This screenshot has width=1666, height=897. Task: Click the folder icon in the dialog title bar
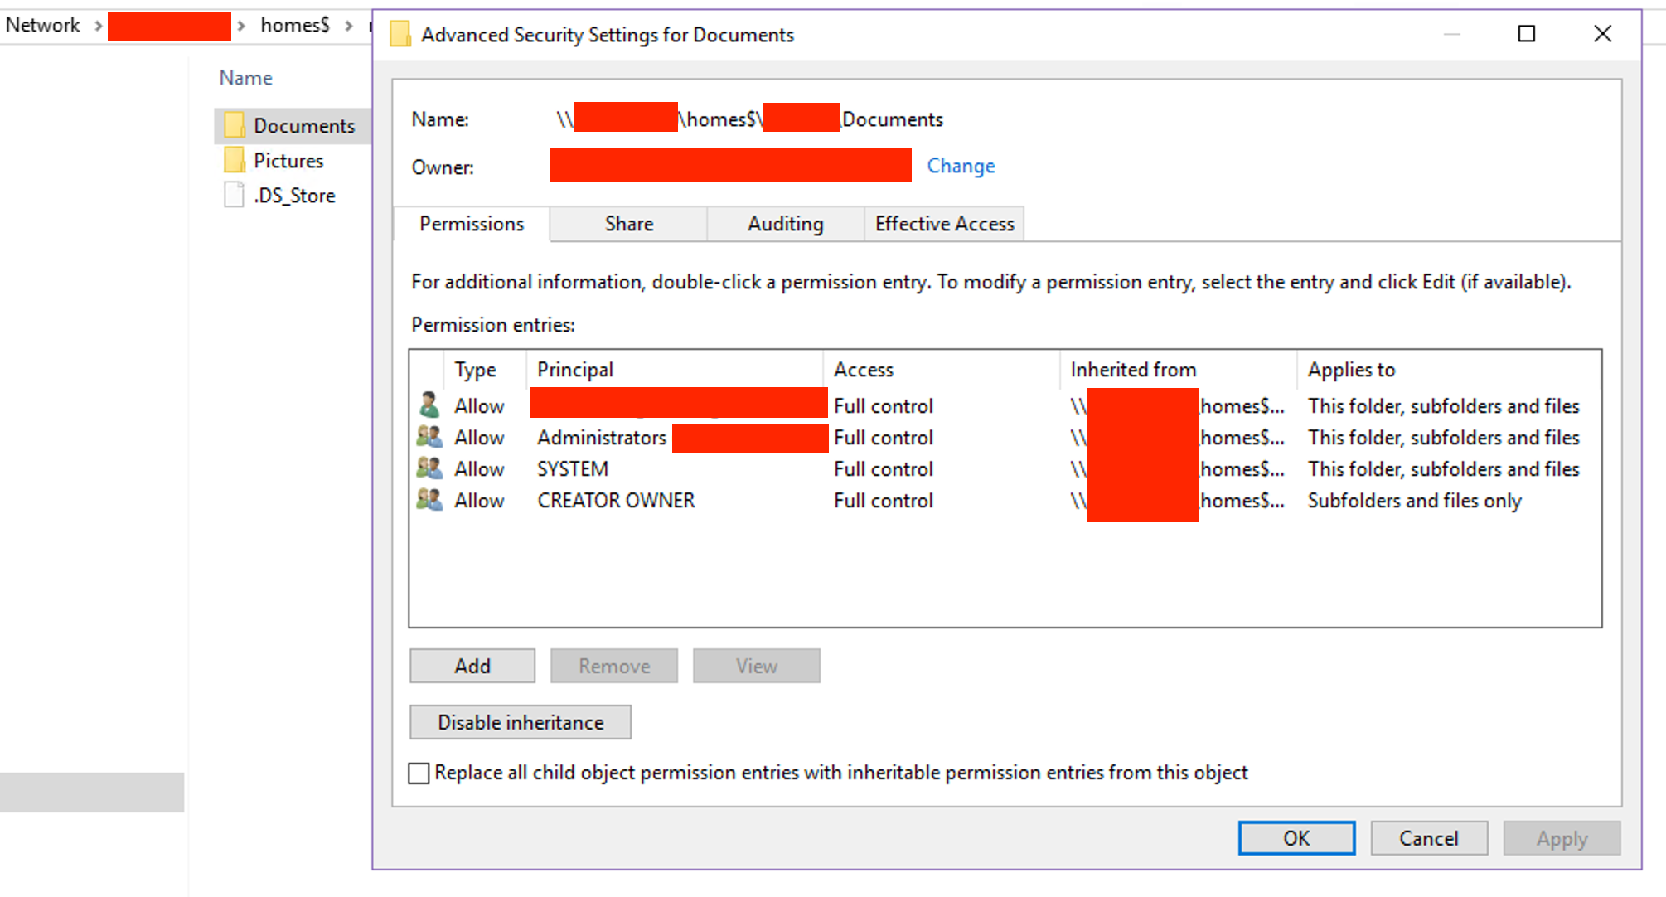coord(400,34)
